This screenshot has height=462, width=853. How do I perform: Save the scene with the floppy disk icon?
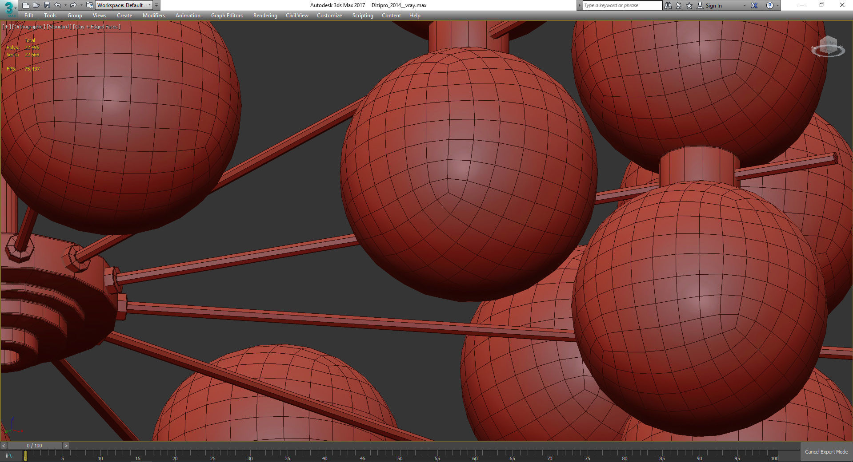click(x=47, y=5)
